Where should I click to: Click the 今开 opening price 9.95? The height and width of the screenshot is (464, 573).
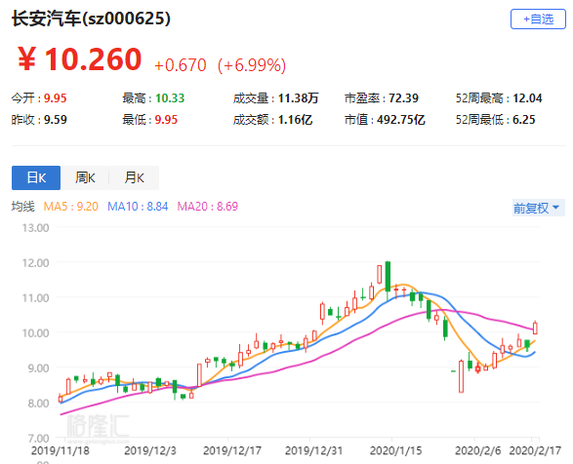pyautogui.click(x=56, y=98)
